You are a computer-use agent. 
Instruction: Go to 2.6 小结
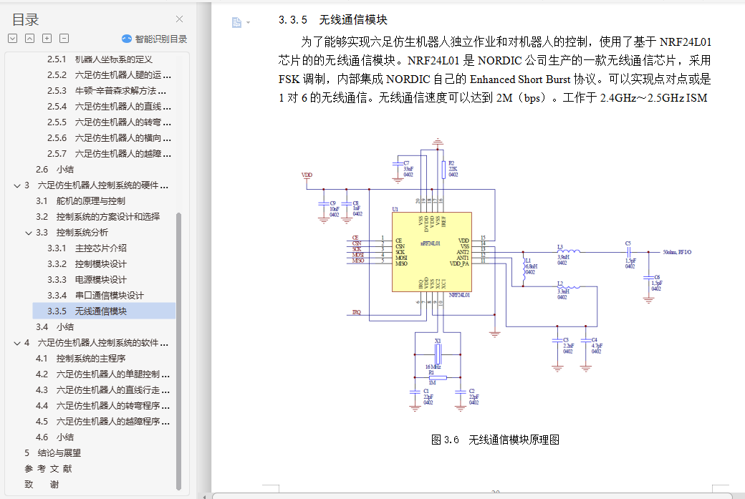[54, 170]
